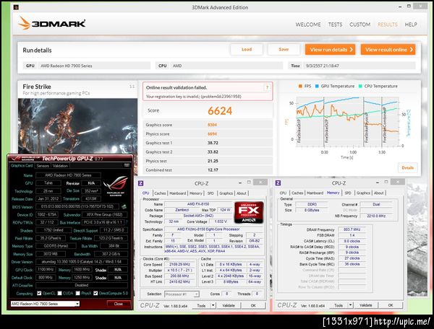Screen dimensions: 434x329
Task: Open About tab in left CPU-Z window
Action: pos(242,193)
